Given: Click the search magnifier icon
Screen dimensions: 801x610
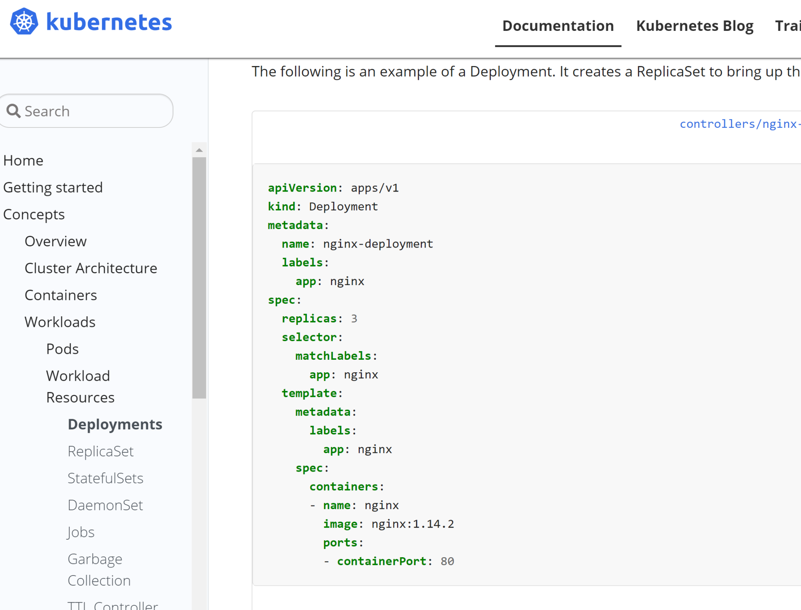Looking at the screenshot, I should pyautogui.click(x=14, y=111).
